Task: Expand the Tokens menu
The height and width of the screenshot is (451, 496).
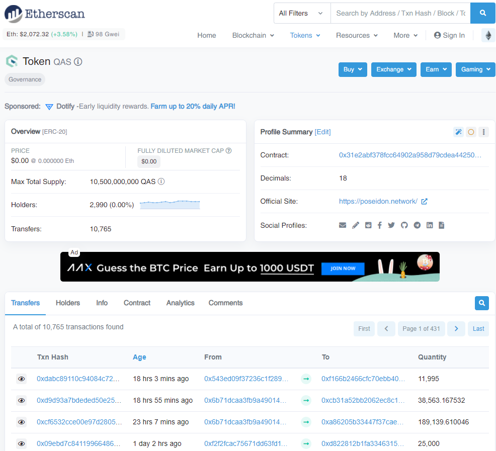Action: point(305,35)
